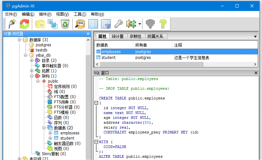
Task: Select 触发器函数 (0) tree item
Action: [x=67, y=143]
